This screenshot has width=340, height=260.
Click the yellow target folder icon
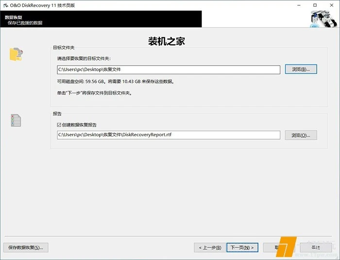point(16,54)
